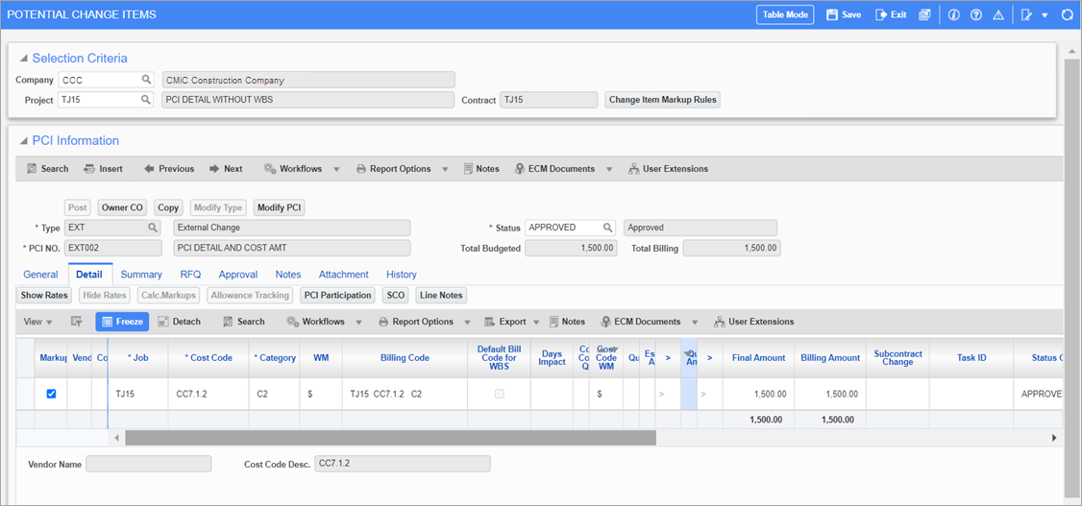This screenshot has width=1082, height=506.
Task: Go to the Next record
Action: coord(226,168)
